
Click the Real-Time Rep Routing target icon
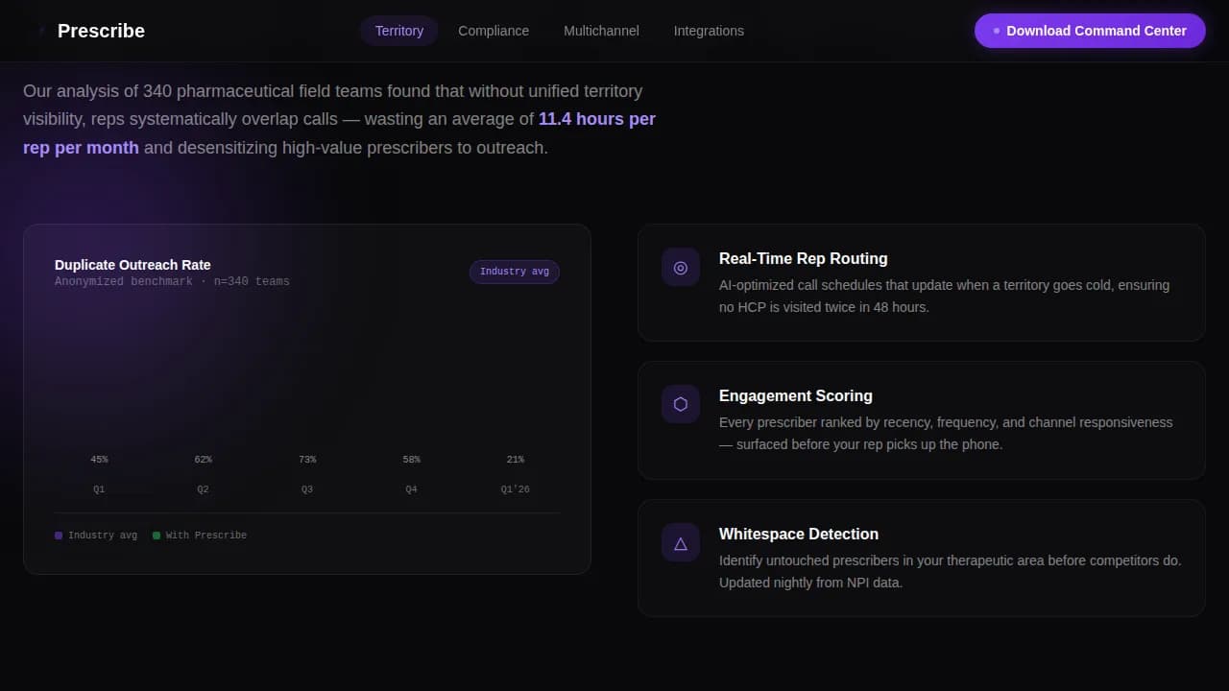[x=681, y=268]
